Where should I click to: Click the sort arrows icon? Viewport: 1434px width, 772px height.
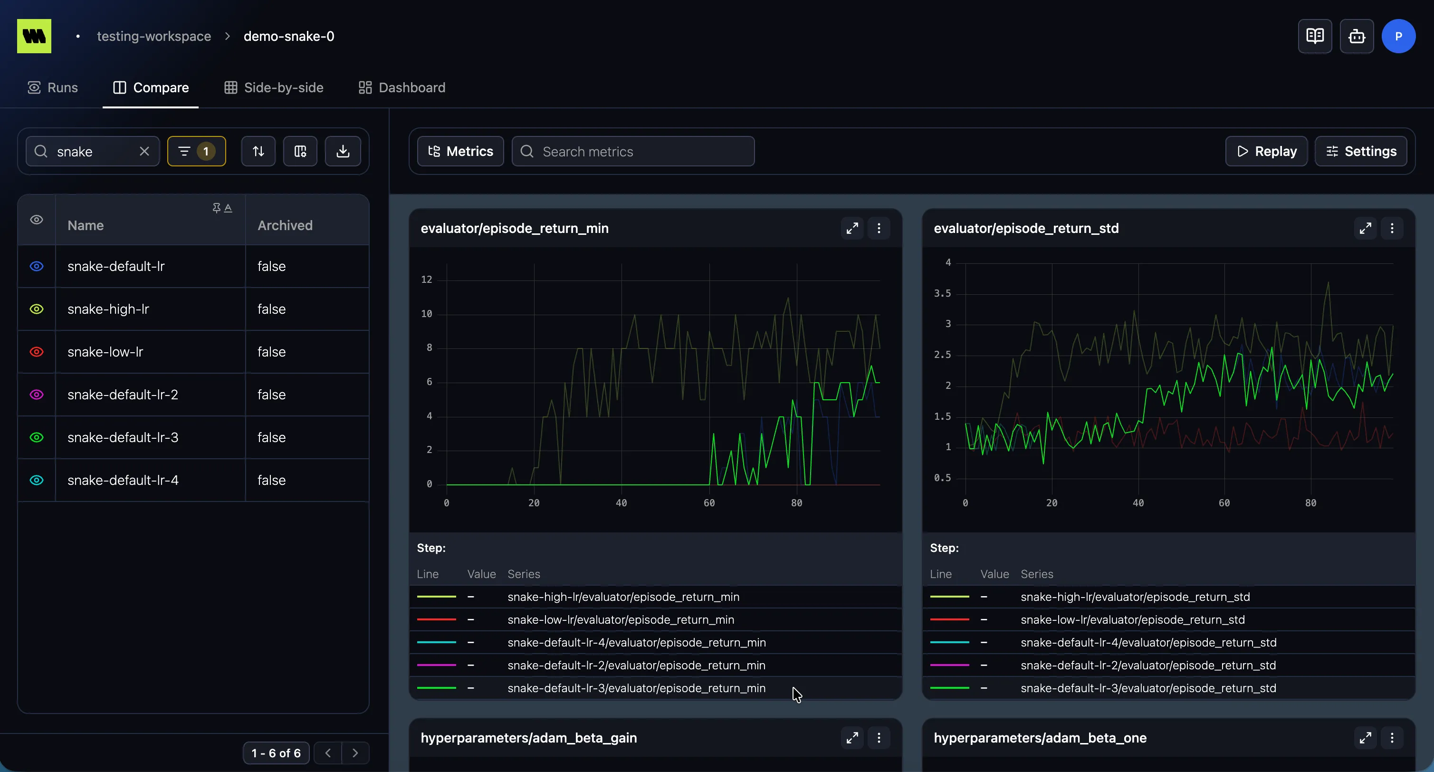(x=258, y=152)
